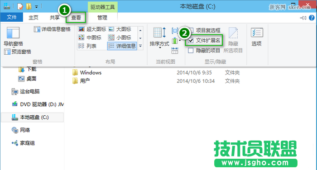Screen dimensions: 317x170
Task: Click the Users (用户) folder icon
Action: pos(75,81)
